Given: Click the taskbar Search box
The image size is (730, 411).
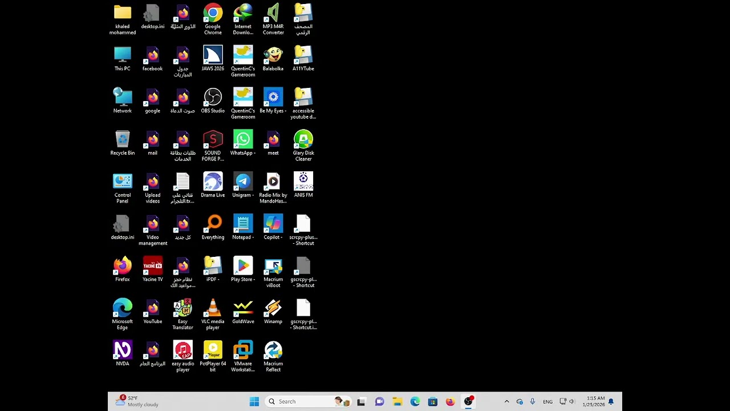Looking at the screenshot, I should click(308, 401).
